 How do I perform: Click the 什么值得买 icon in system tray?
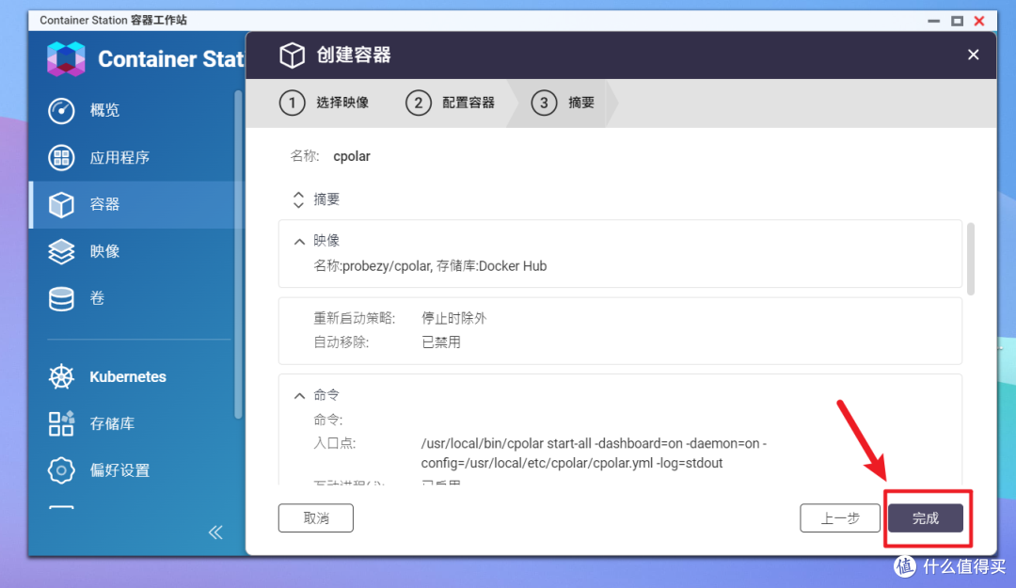click(904, 566)
